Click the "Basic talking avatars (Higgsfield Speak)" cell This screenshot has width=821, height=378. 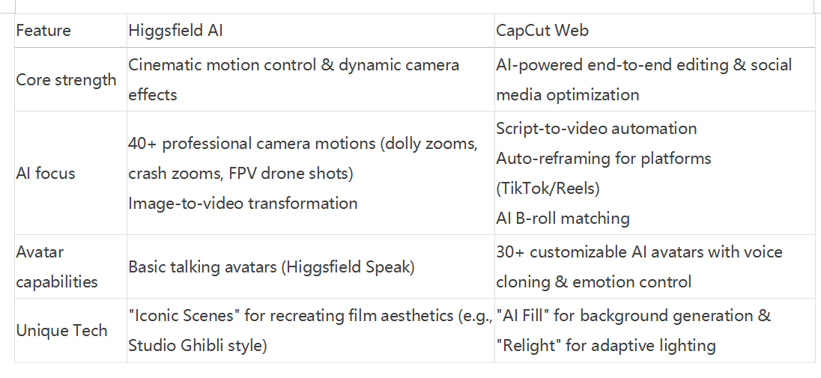click(271, 267)
